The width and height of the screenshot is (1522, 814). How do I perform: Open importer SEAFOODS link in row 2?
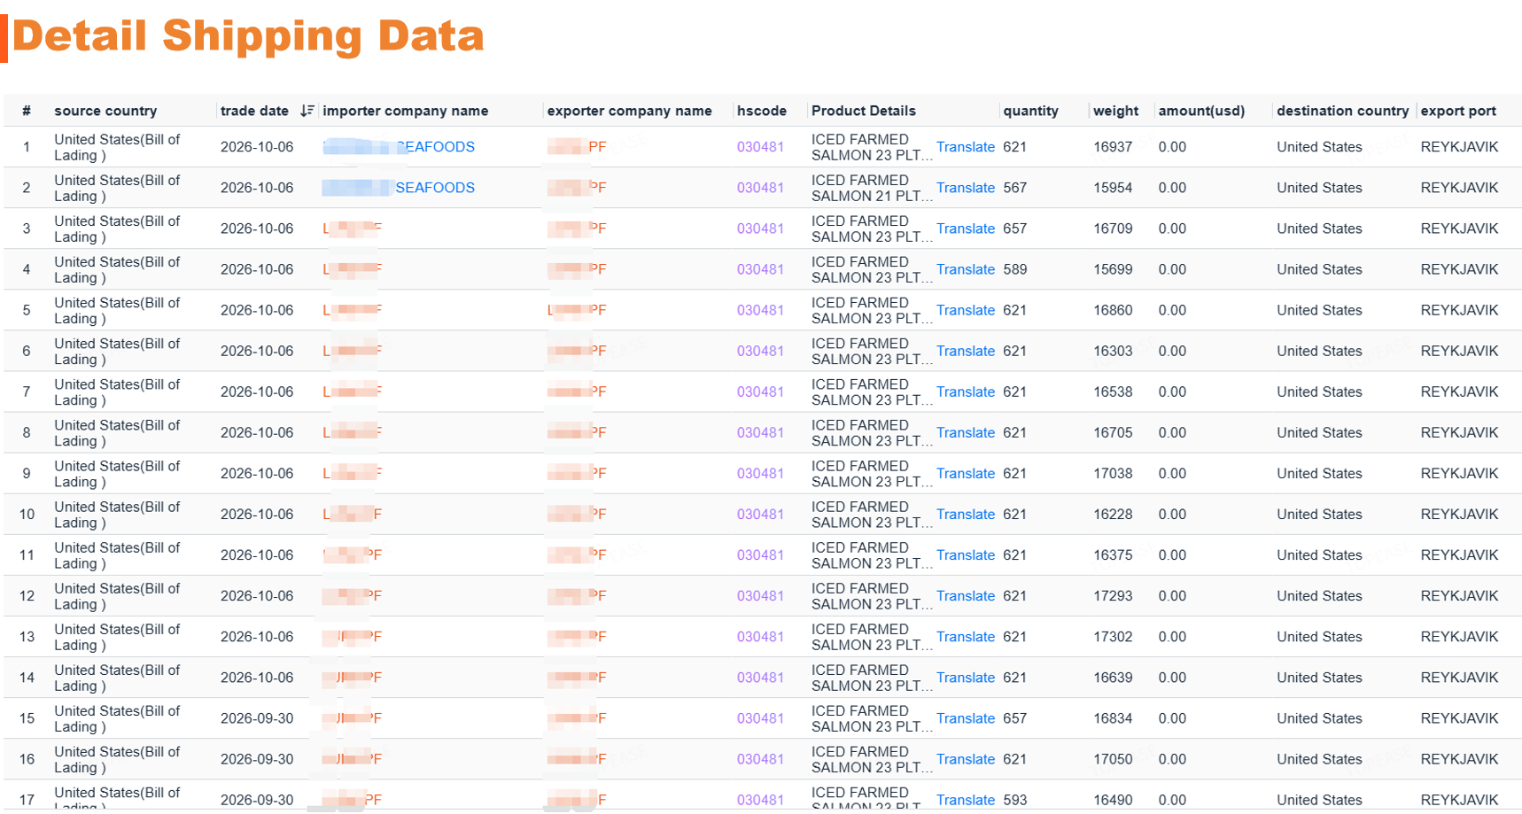tap(399, 188)
